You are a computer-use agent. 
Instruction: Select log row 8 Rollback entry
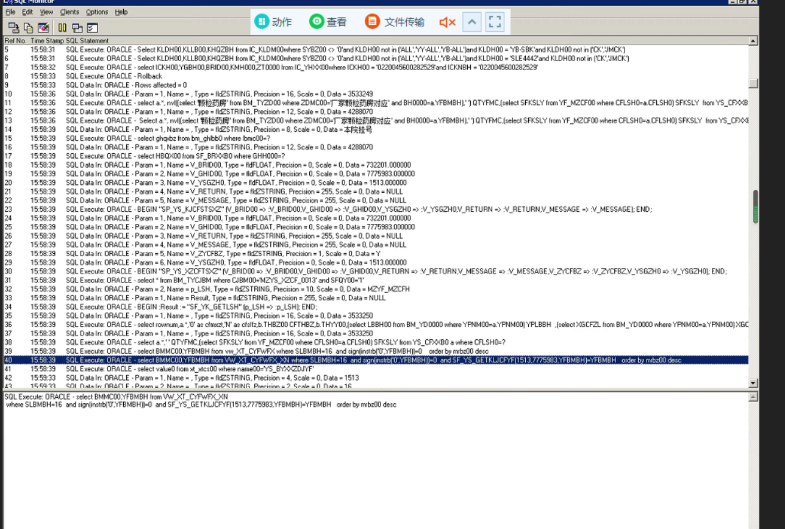click(376, 76)
